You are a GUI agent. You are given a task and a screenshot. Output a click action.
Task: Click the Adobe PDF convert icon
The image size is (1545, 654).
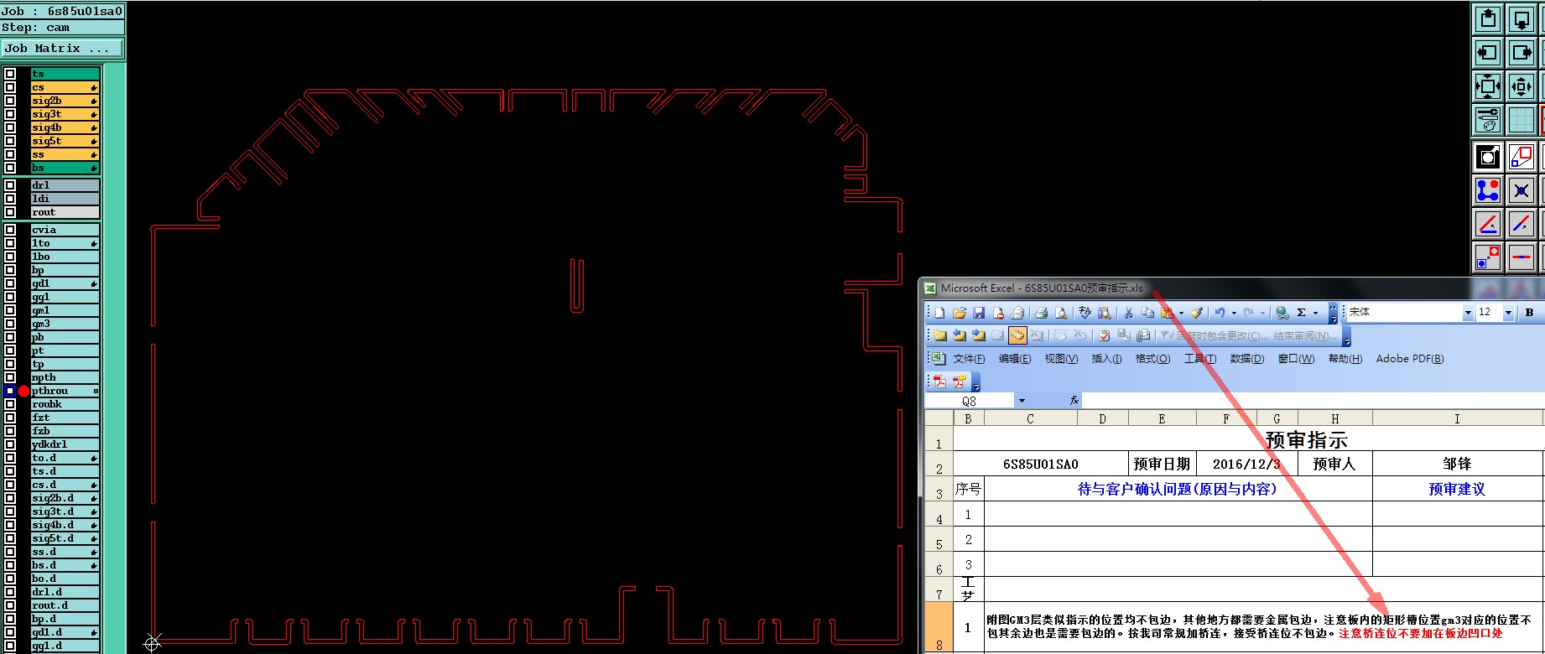[939, 381]
